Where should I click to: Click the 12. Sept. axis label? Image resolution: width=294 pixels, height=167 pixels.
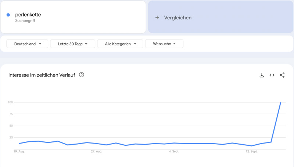pos(251,151)
